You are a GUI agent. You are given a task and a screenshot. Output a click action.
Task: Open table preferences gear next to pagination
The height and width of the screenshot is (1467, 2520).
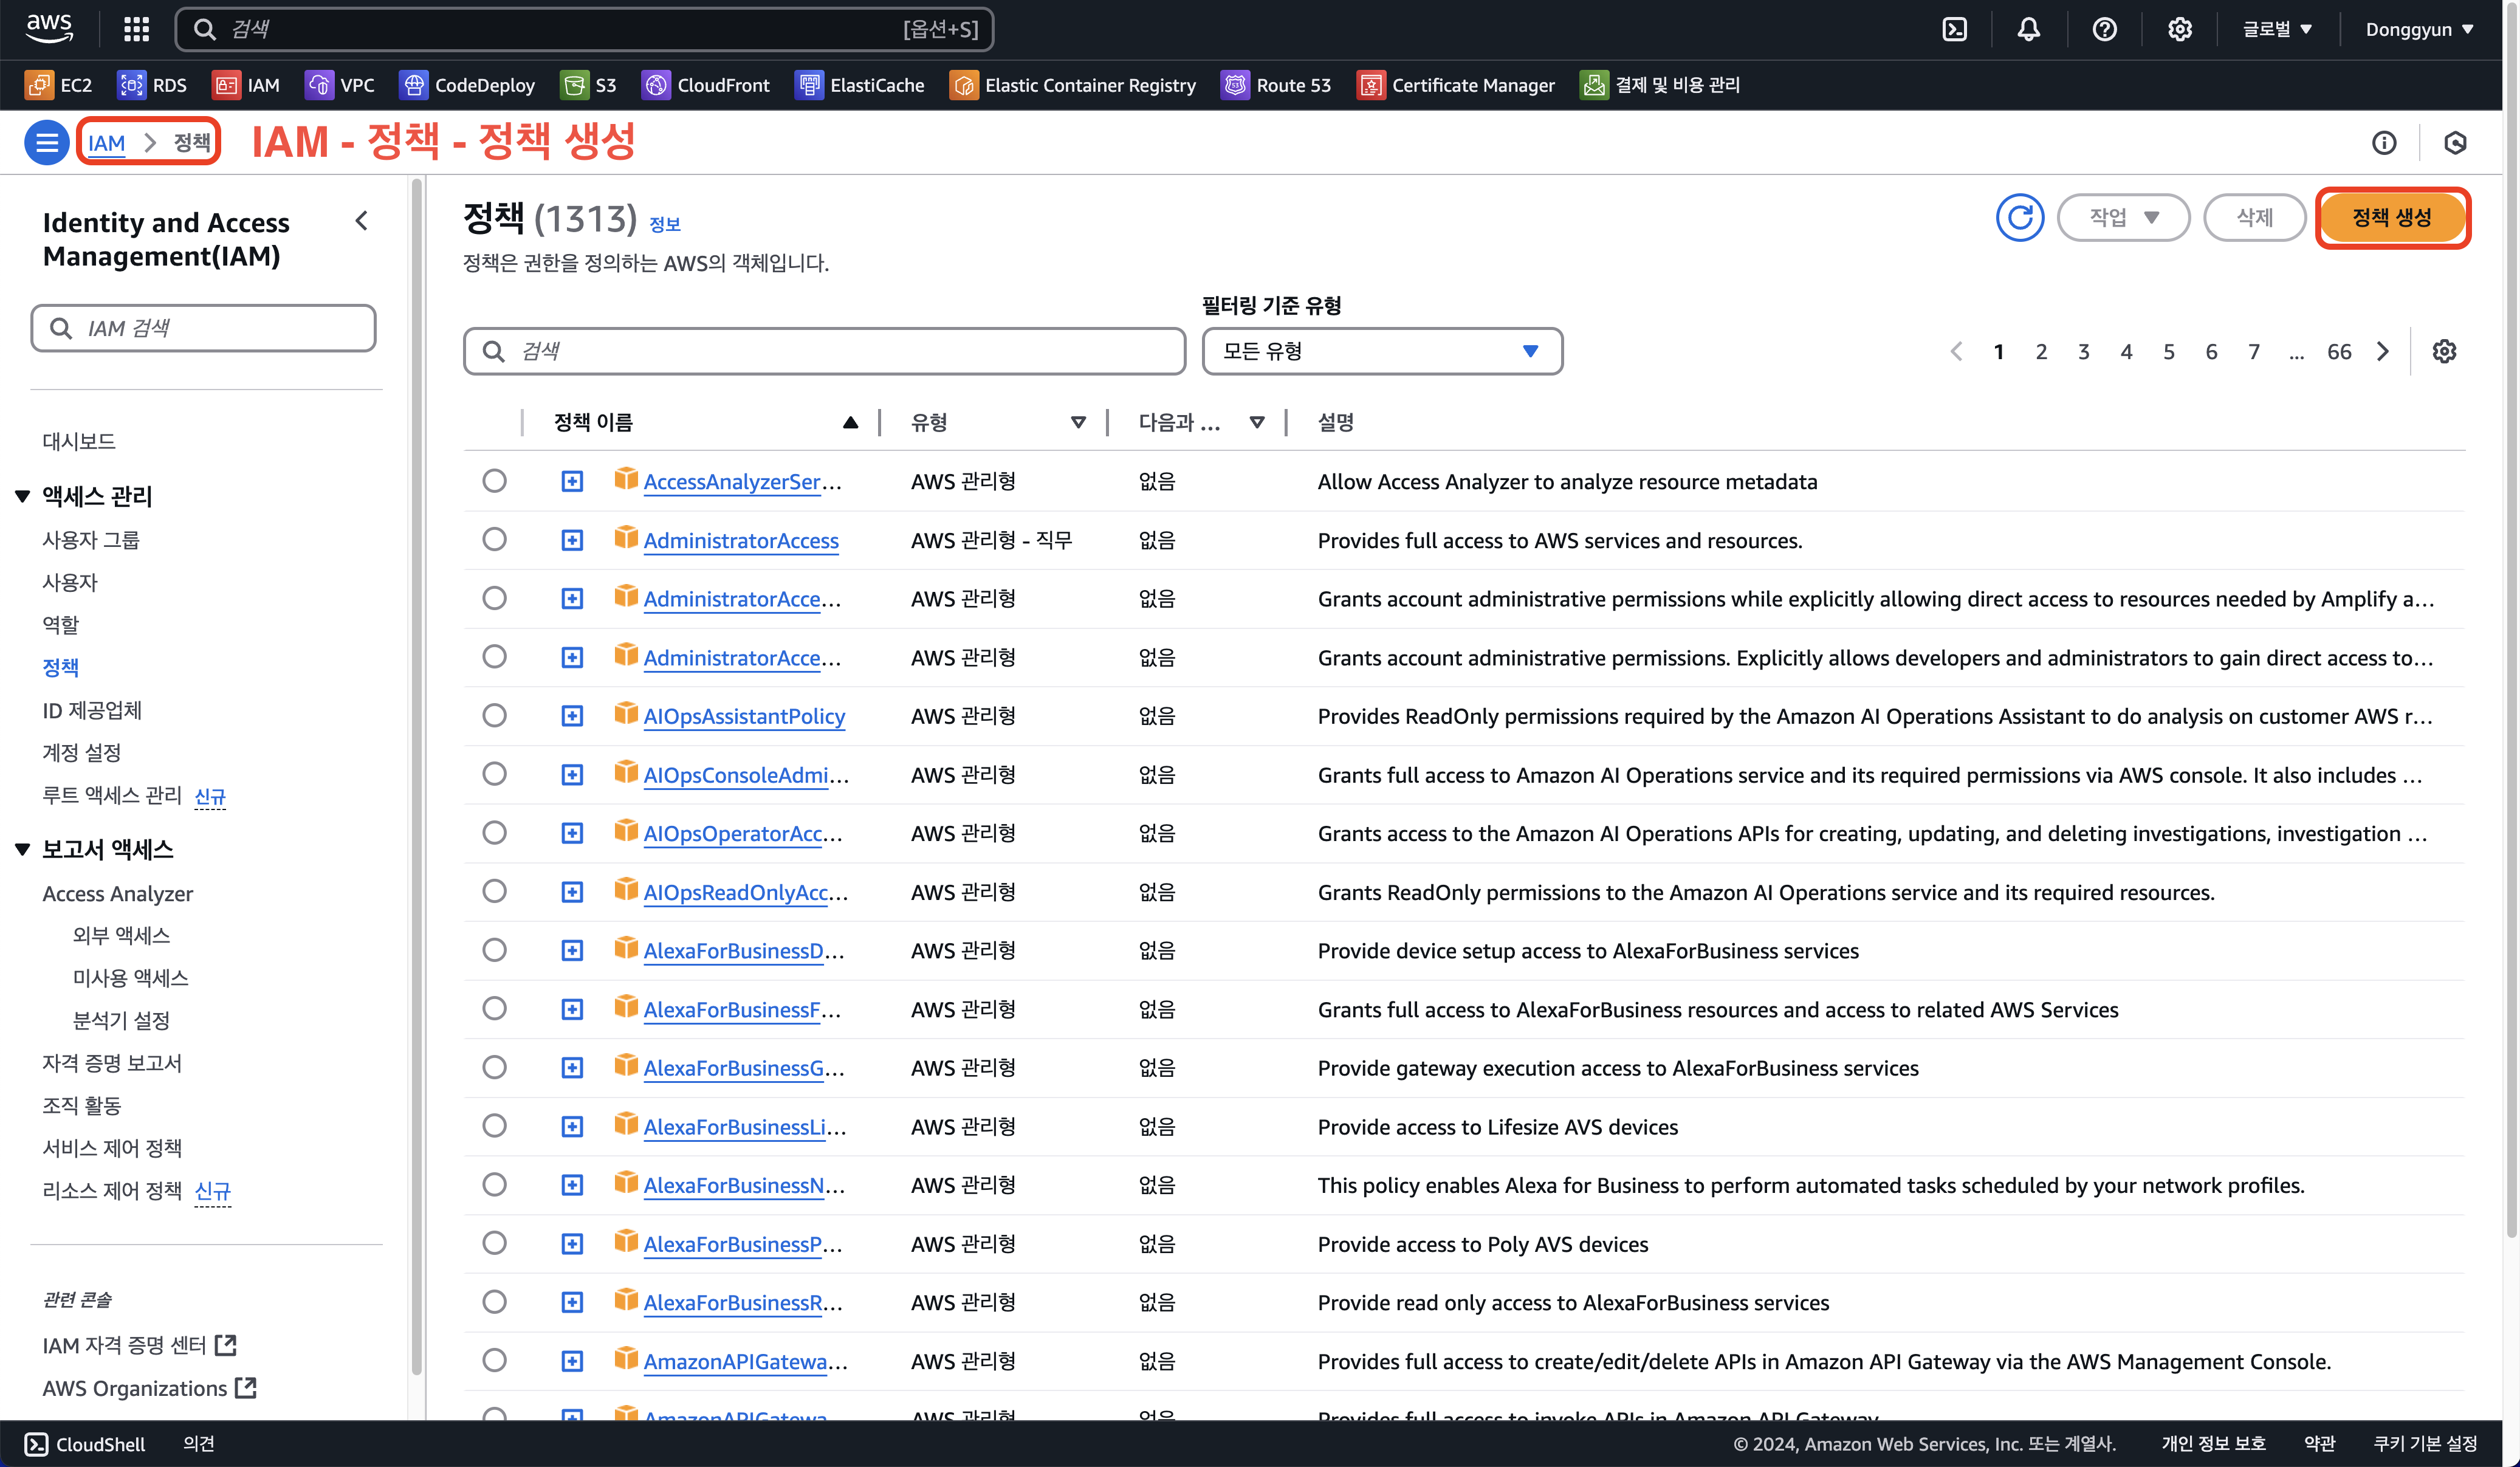pos(2444,351)
